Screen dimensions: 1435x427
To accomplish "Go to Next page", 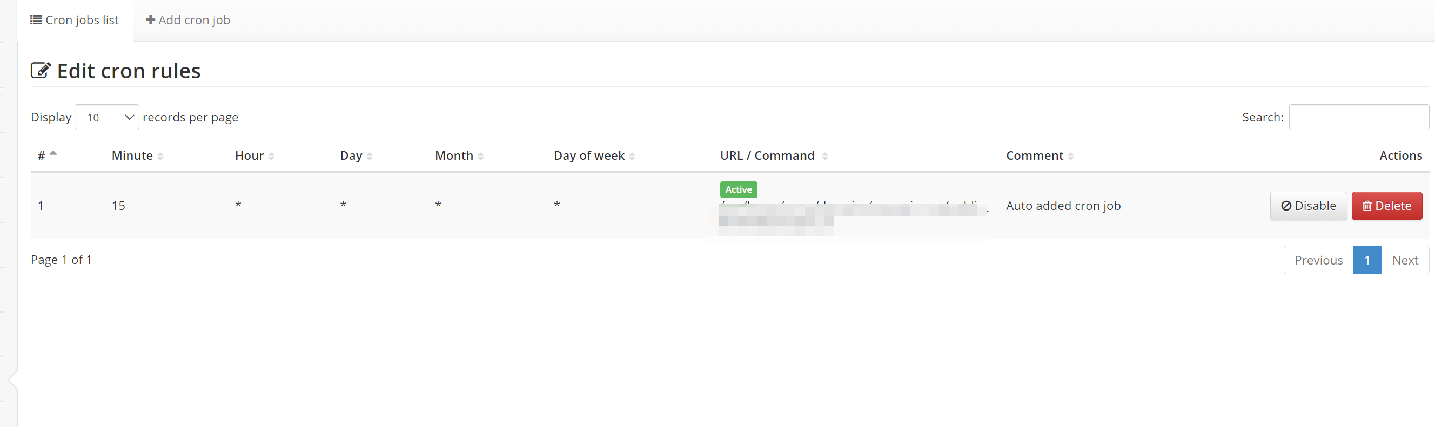I will pos(1405,260).
